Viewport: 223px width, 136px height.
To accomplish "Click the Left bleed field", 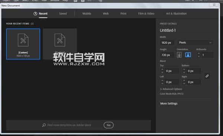I will point(172,82).
